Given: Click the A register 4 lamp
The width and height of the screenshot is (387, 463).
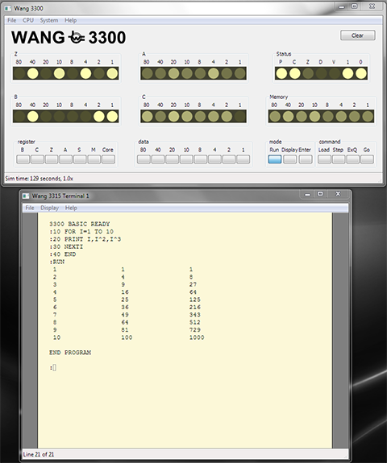Looking at the screenshot, I should coord(214,73).
